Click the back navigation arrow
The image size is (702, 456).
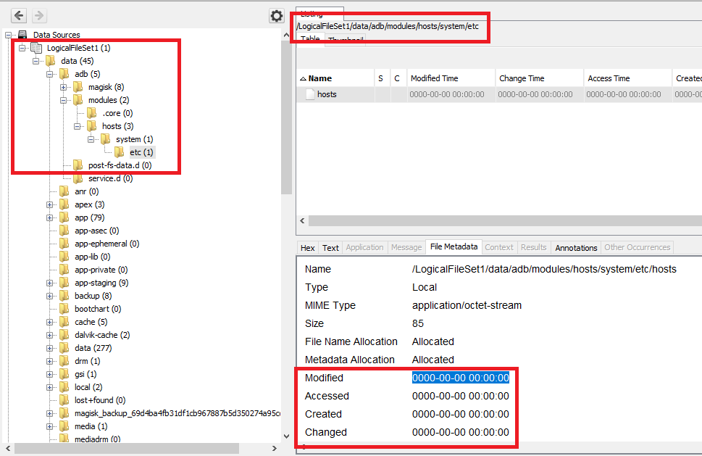[x=18, y=15]
